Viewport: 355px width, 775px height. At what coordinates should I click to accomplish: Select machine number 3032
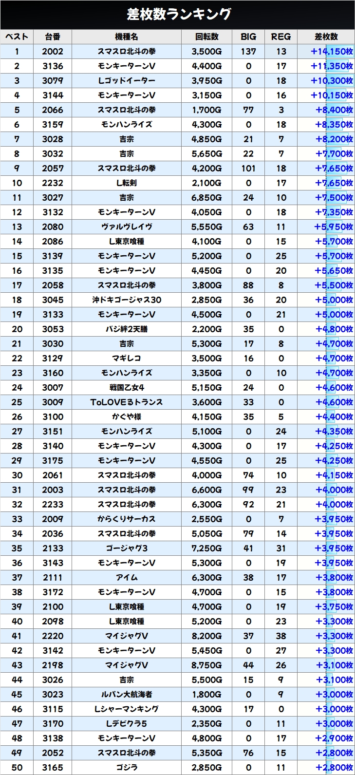point(53,154)
